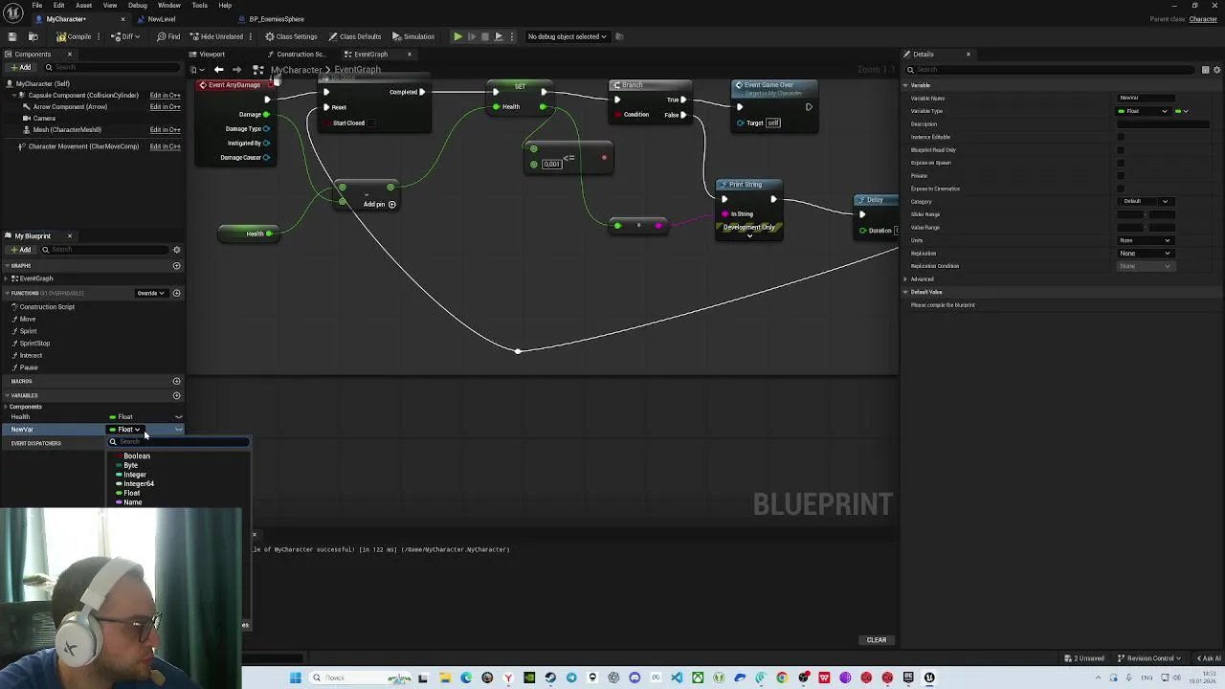1225x689 pixels.
Task: Open the Debug menu
Action: click(x=138, y=5)
